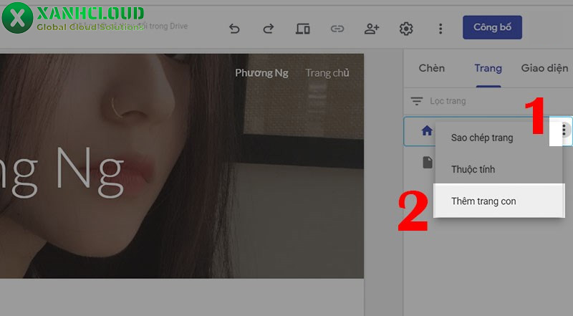The height and width of the screenshot is (316, 573).
Task: Click the Trang chủ navigation link
Action: tap(327, 72)
